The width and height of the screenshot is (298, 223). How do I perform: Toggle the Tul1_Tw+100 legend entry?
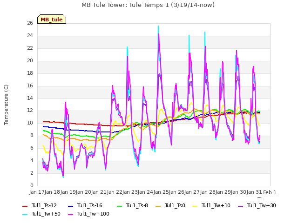(x=88, y=214)
